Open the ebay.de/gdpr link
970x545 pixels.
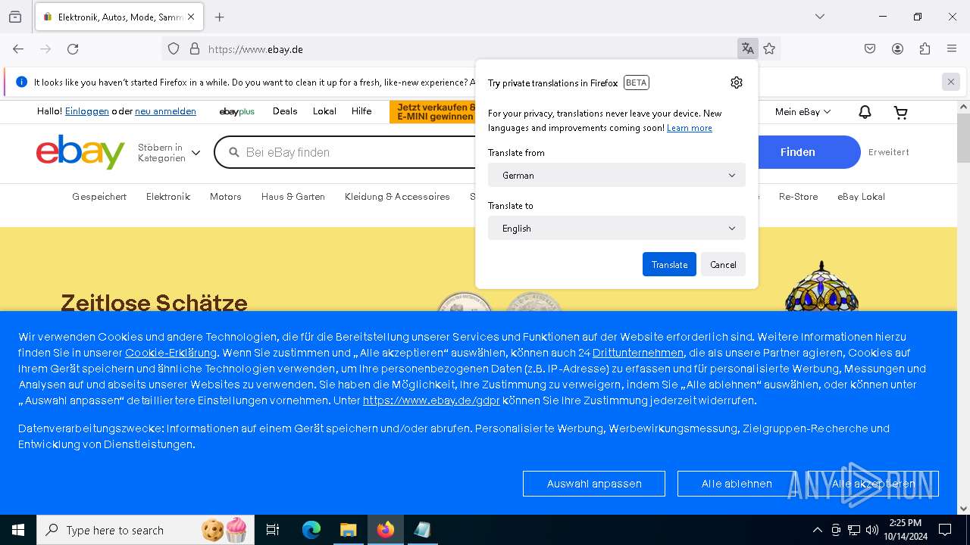[x=431, y=400]
